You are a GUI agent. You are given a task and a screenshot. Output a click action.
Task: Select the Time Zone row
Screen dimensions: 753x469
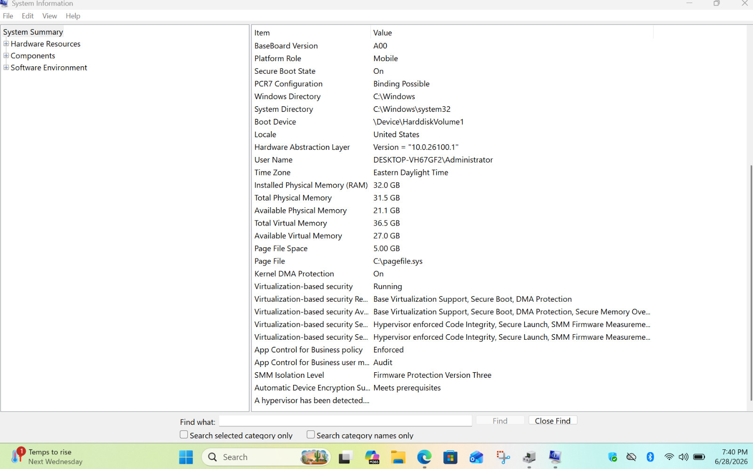(x=452, y=172)
